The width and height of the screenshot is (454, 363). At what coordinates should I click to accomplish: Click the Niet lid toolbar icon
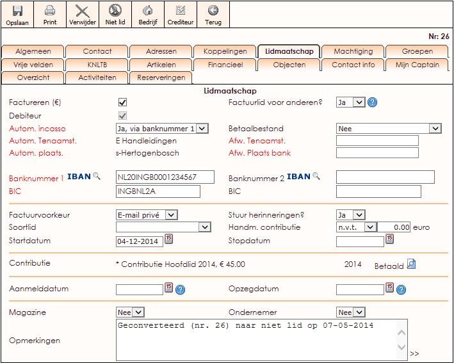coord(115,10)
